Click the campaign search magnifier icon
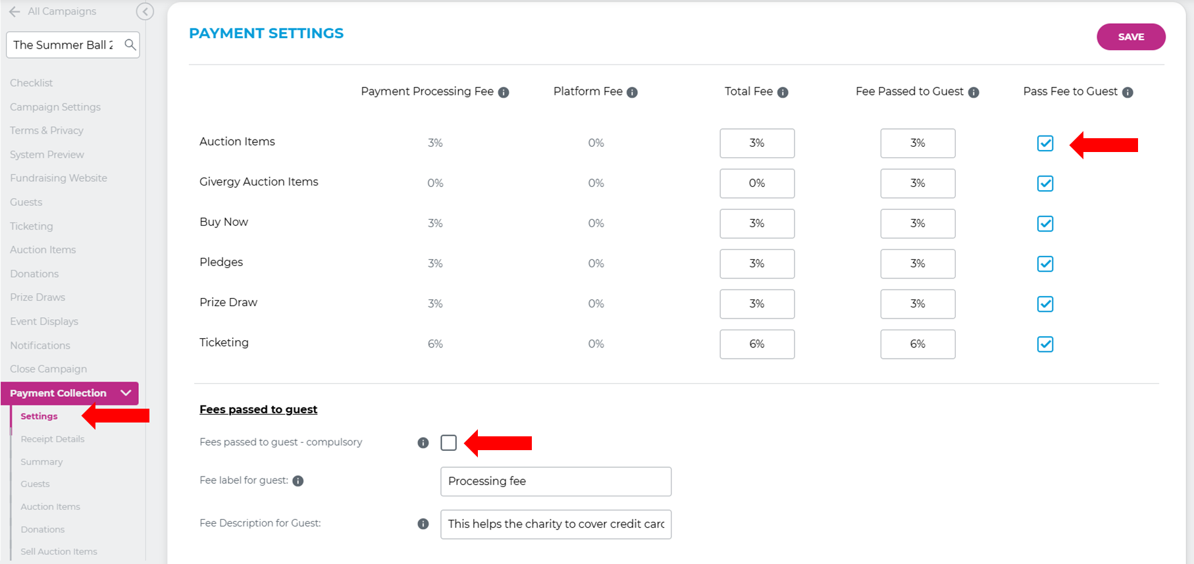 (x=130, y=45)
